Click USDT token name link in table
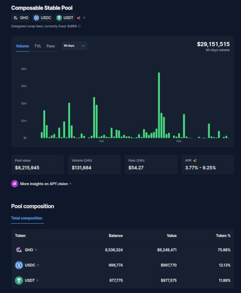The width and height of the screenshot is (241, 293). 30,281
